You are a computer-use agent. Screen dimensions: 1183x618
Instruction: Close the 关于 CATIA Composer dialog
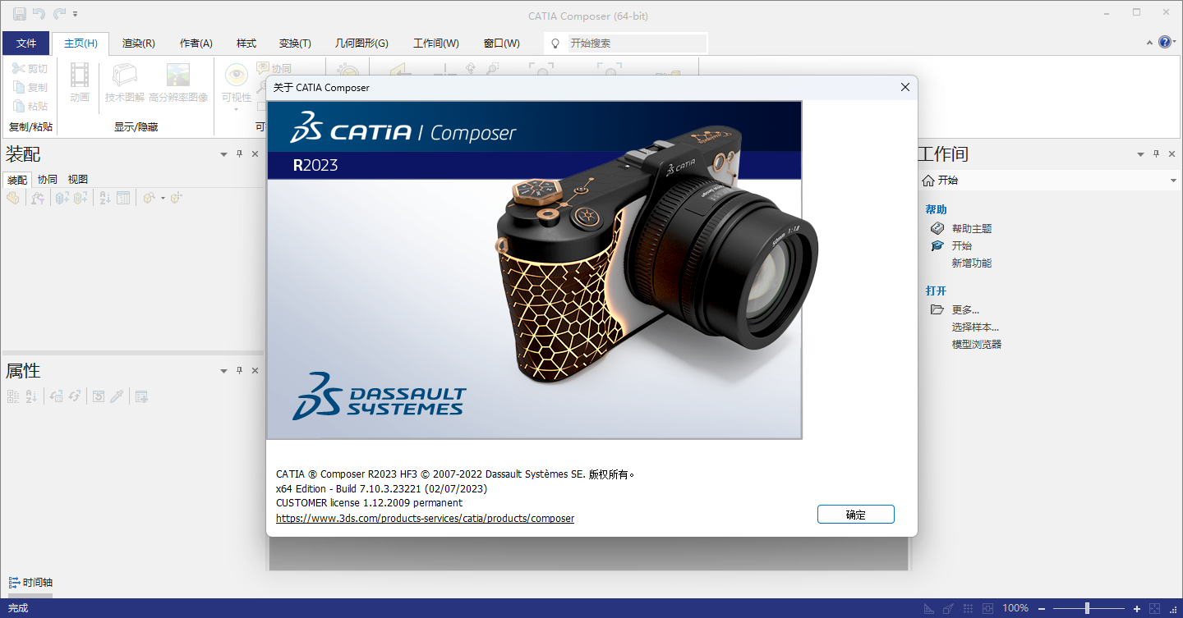click(905, 87)
